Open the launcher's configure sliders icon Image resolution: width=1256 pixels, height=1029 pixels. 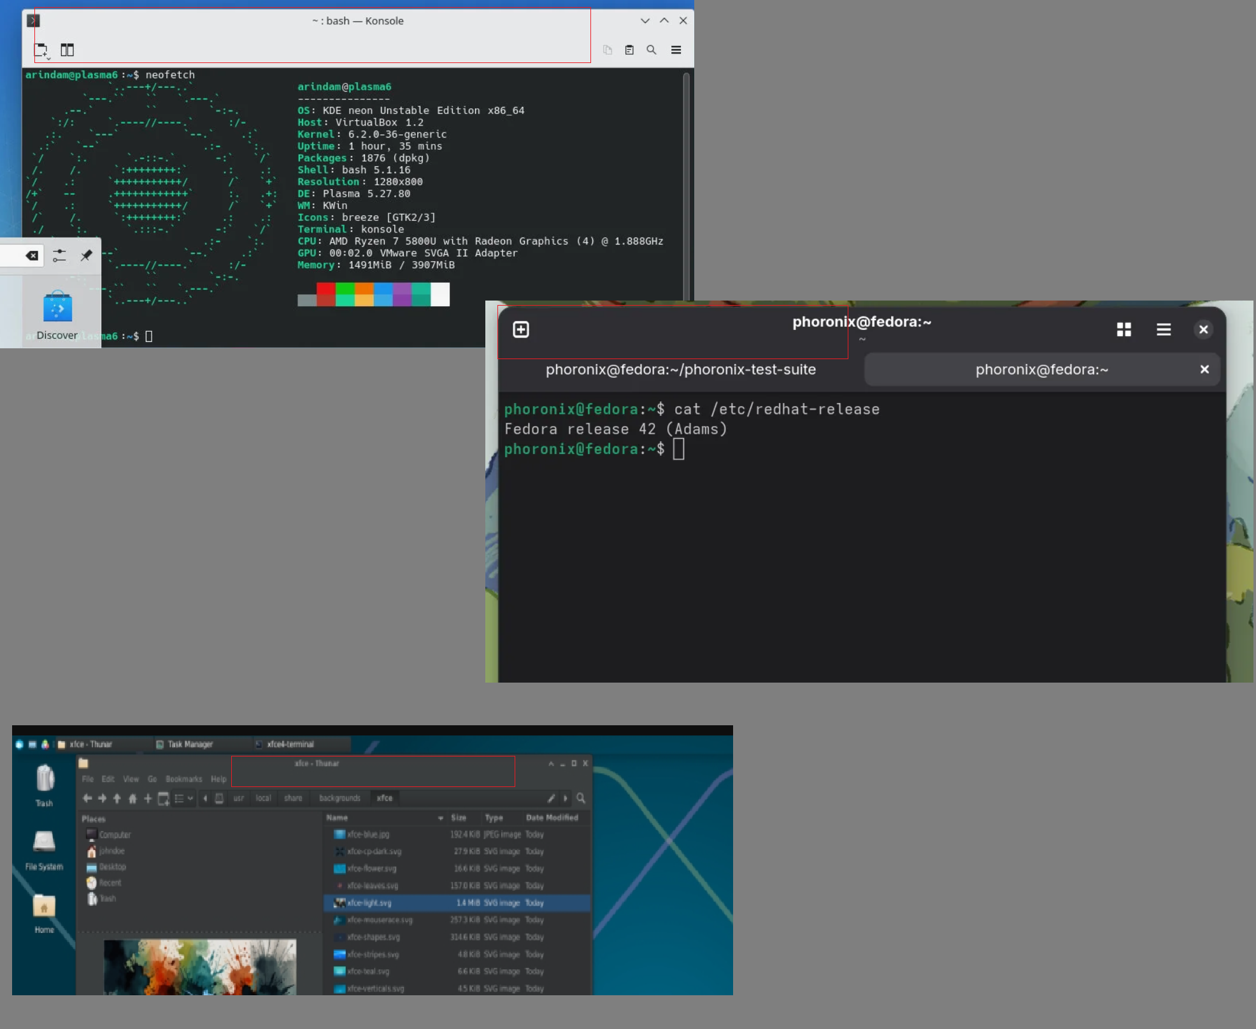tap(59, 255)
